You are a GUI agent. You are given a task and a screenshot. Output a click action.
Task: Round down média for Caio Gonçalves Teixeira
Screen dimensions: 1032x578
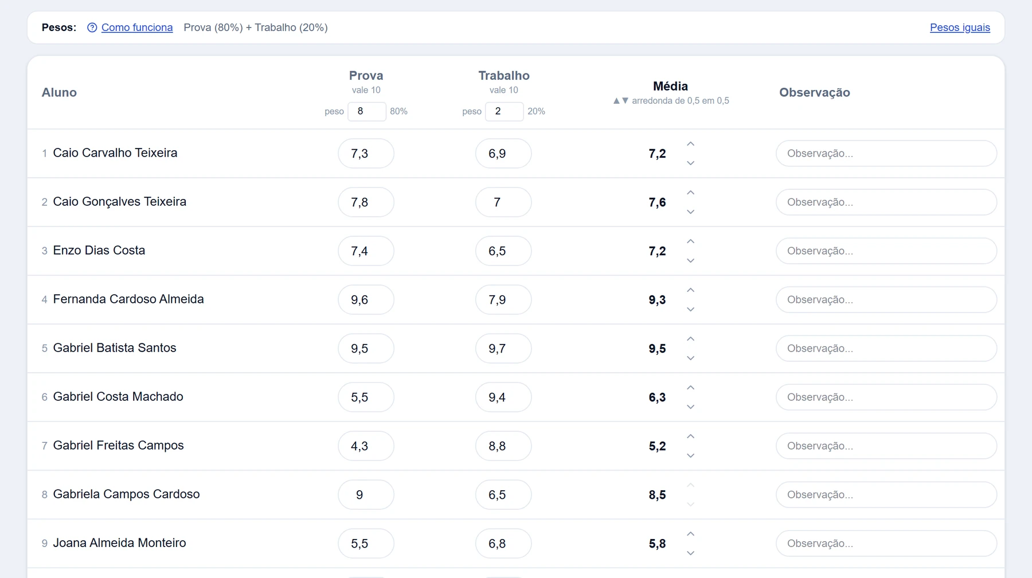[691, 212]
